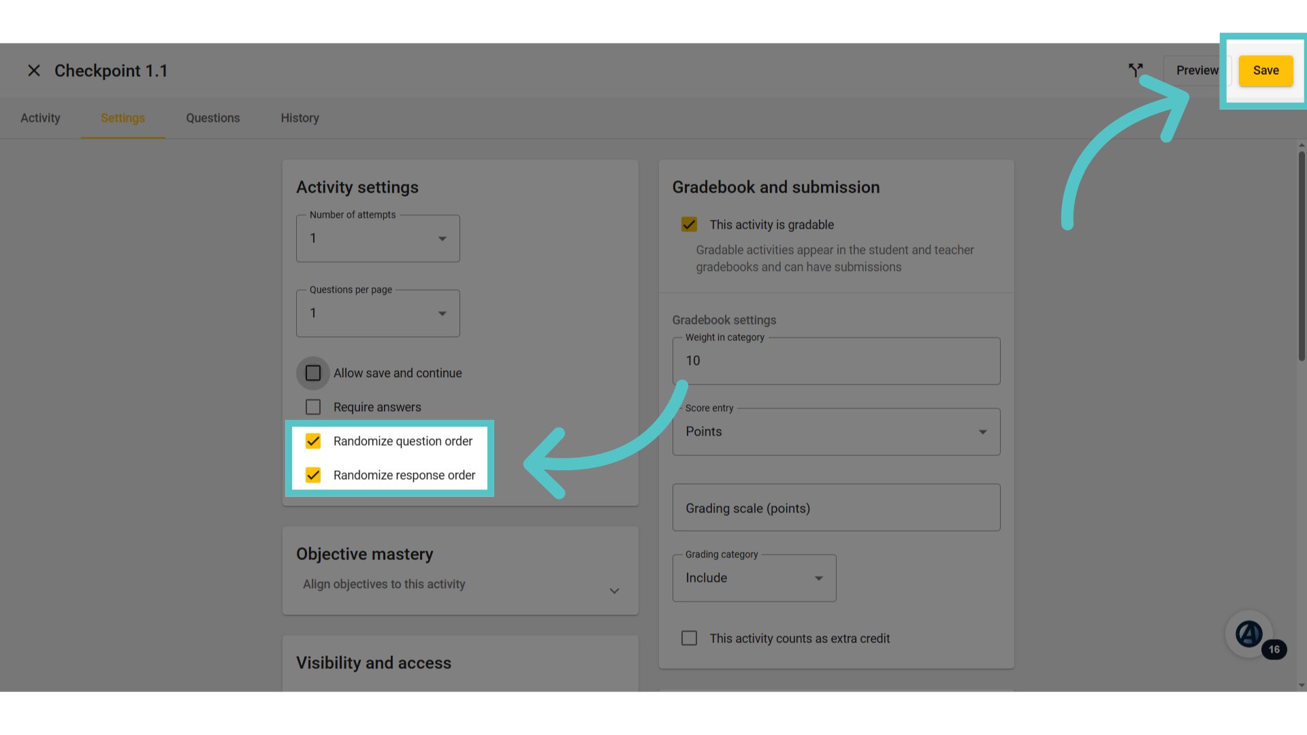Enable the Require answers checkbox
Image resolution: width=1307 pixels, height=735 pixels.
coord(313,407)
